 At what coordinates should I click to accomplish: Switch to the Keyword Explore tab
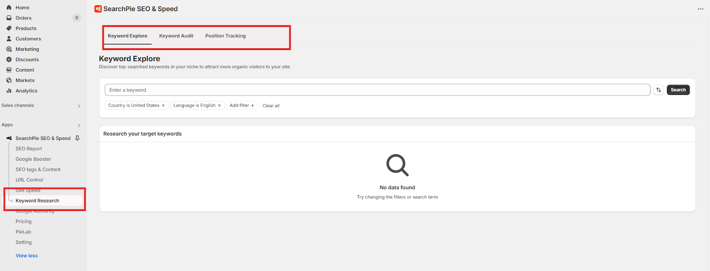[127, 36]
